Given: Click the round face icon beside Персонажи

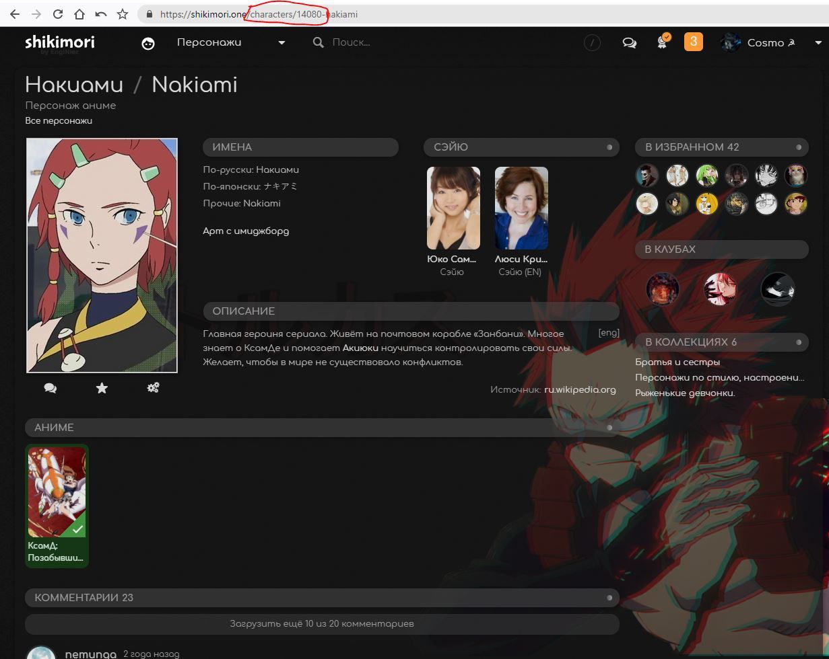Looking at the screenshot, I should coord(148,43).
